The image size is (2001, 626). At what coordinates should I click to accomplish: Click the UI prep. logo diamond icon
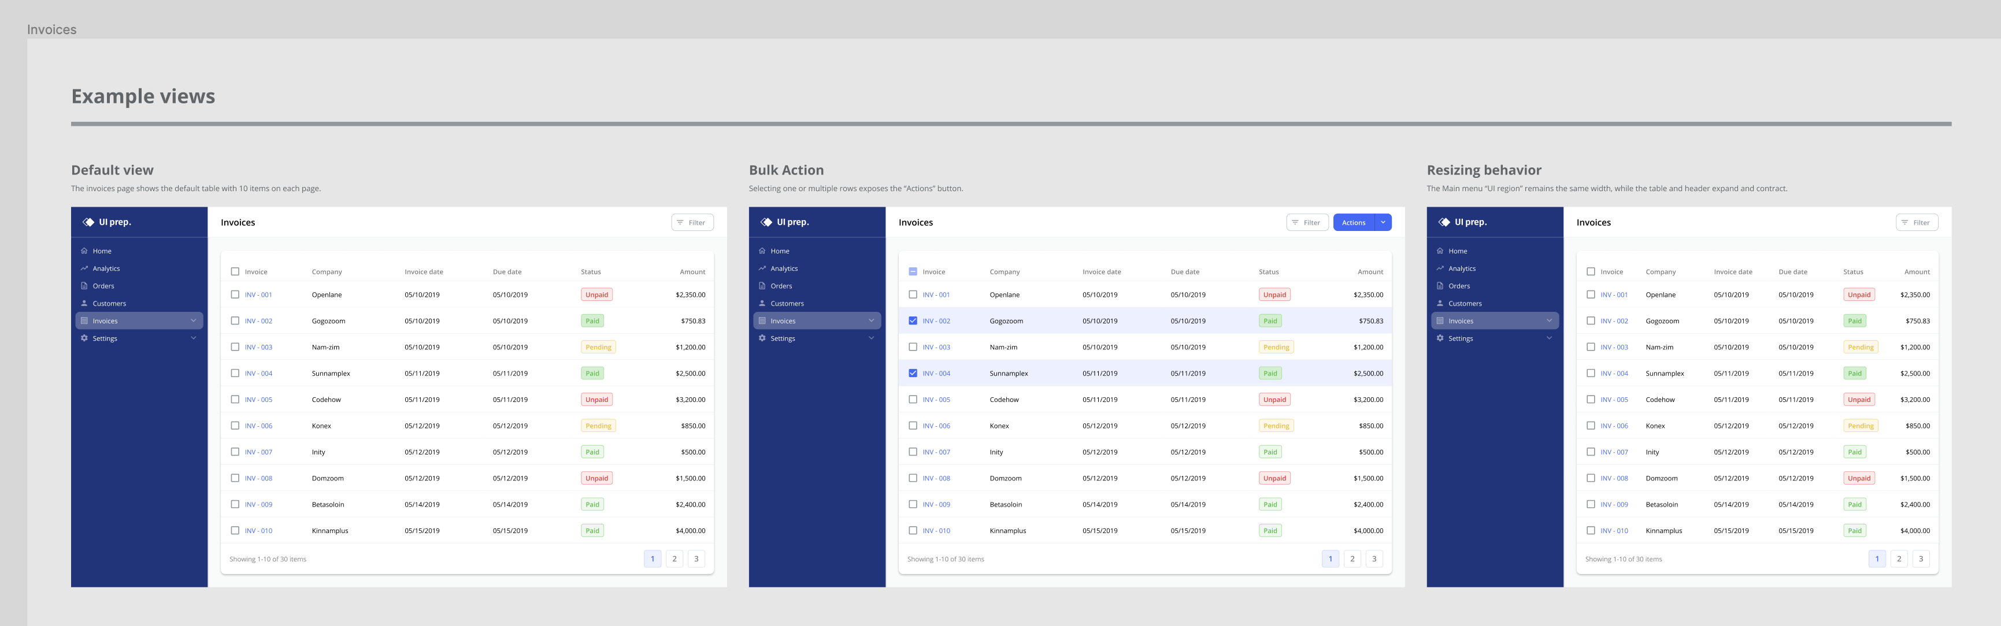87,222
